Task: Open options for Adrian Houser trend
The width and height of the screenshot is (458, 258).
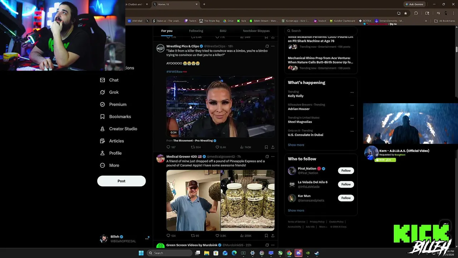Action: click(x=352, y=105)
